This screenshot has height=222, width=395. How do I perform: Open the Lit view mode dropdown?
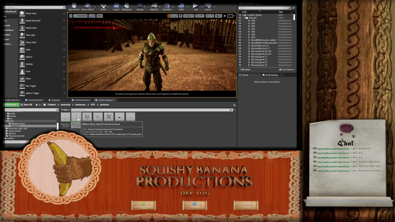pyautogui.click(x=92, y=16)
